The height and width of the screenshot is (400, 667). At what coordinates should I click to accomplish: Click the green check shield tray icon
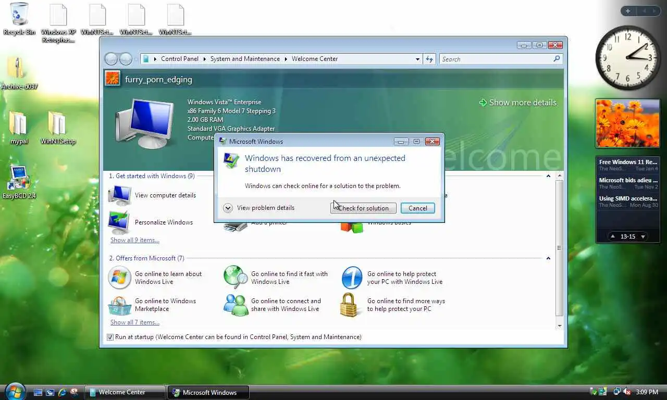point(592,392)
